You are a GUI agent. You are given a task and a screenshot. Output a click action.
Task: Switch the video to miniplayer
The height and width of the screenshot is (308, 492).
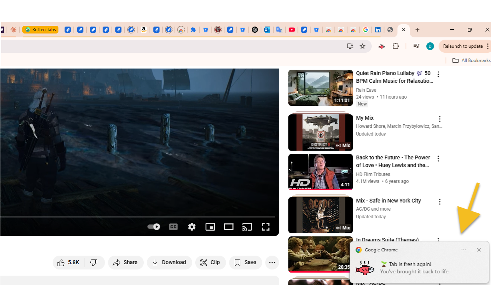point(210,227)
